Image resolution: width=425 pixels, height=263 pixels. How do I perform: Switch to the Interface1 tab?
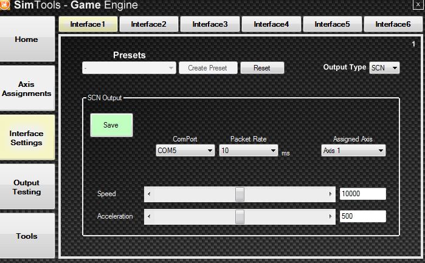click(88, 24)
